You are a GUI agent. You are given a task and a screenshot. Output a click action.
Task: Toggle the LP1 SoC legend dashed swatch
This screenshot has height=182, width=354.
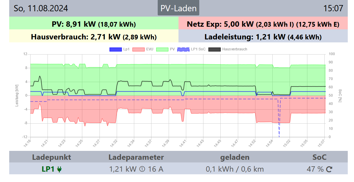point(183,49)
